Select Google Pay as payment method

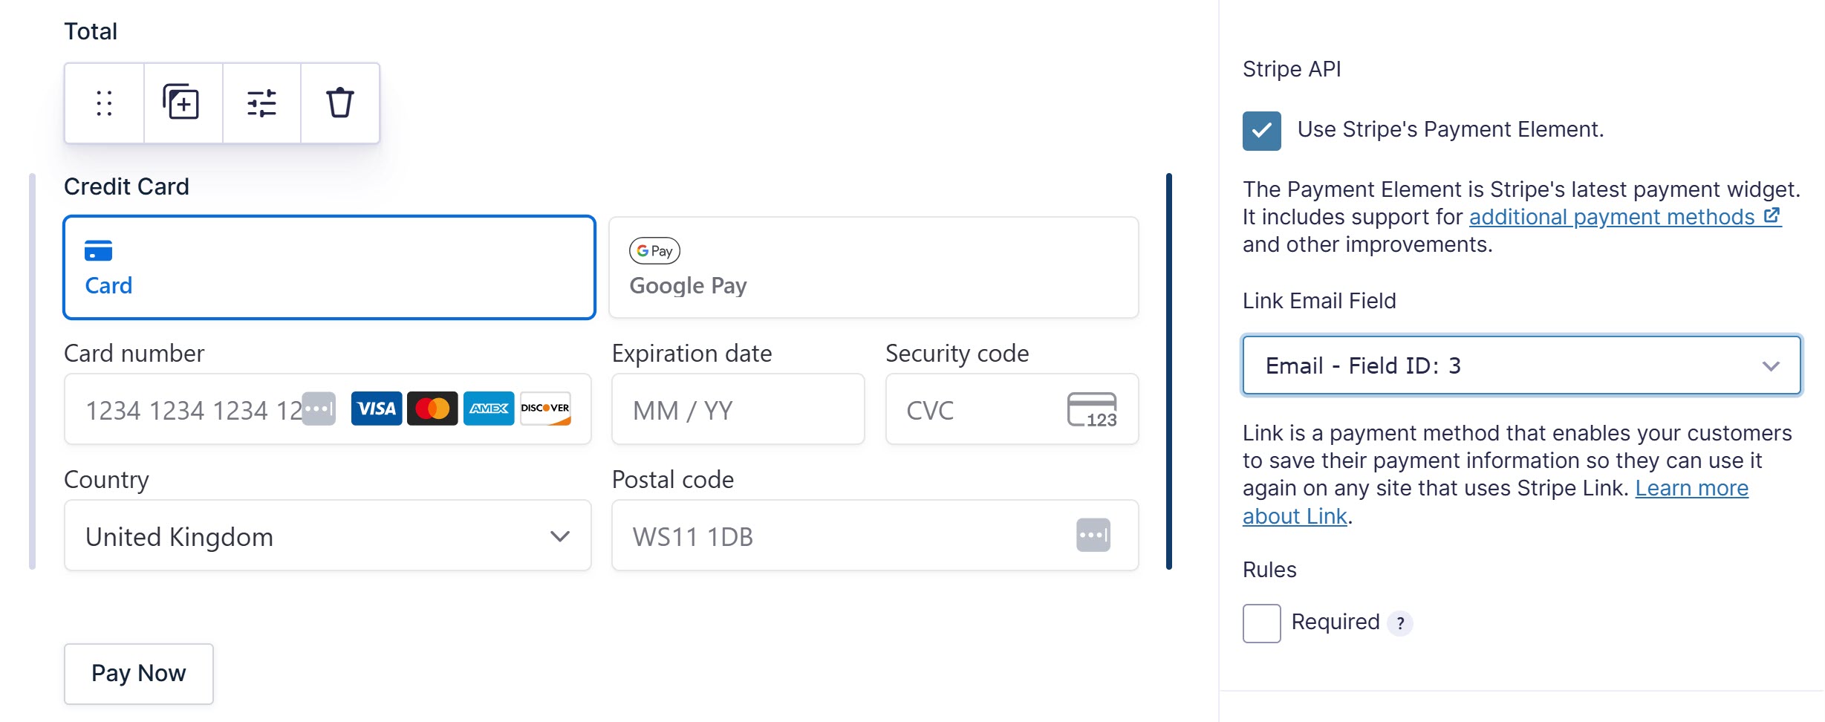(873, 267)
